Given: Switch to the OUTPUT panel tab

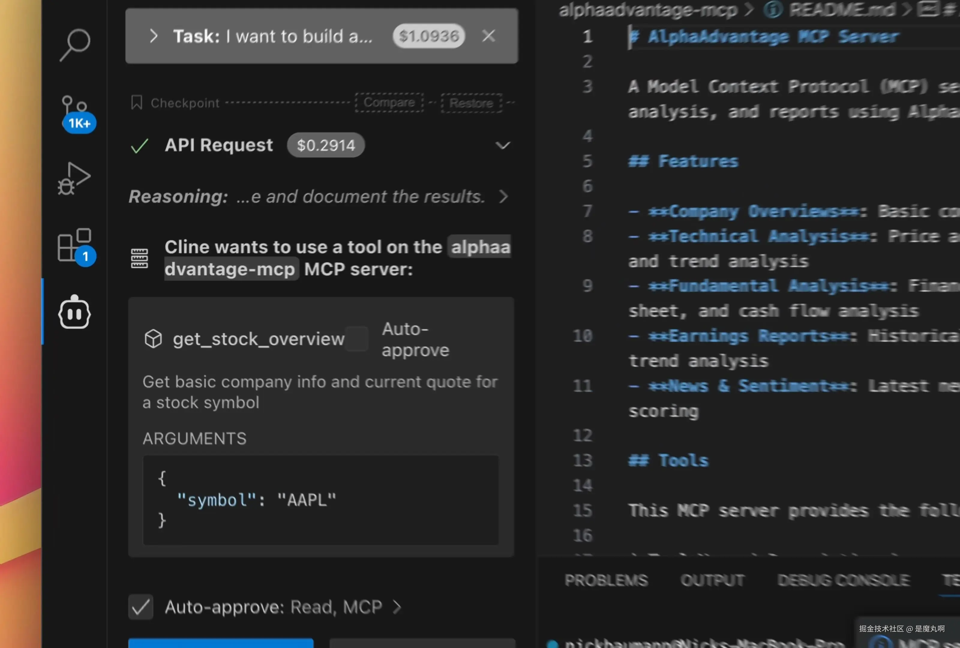Looking at the screenshot, I should pos(712,580).
